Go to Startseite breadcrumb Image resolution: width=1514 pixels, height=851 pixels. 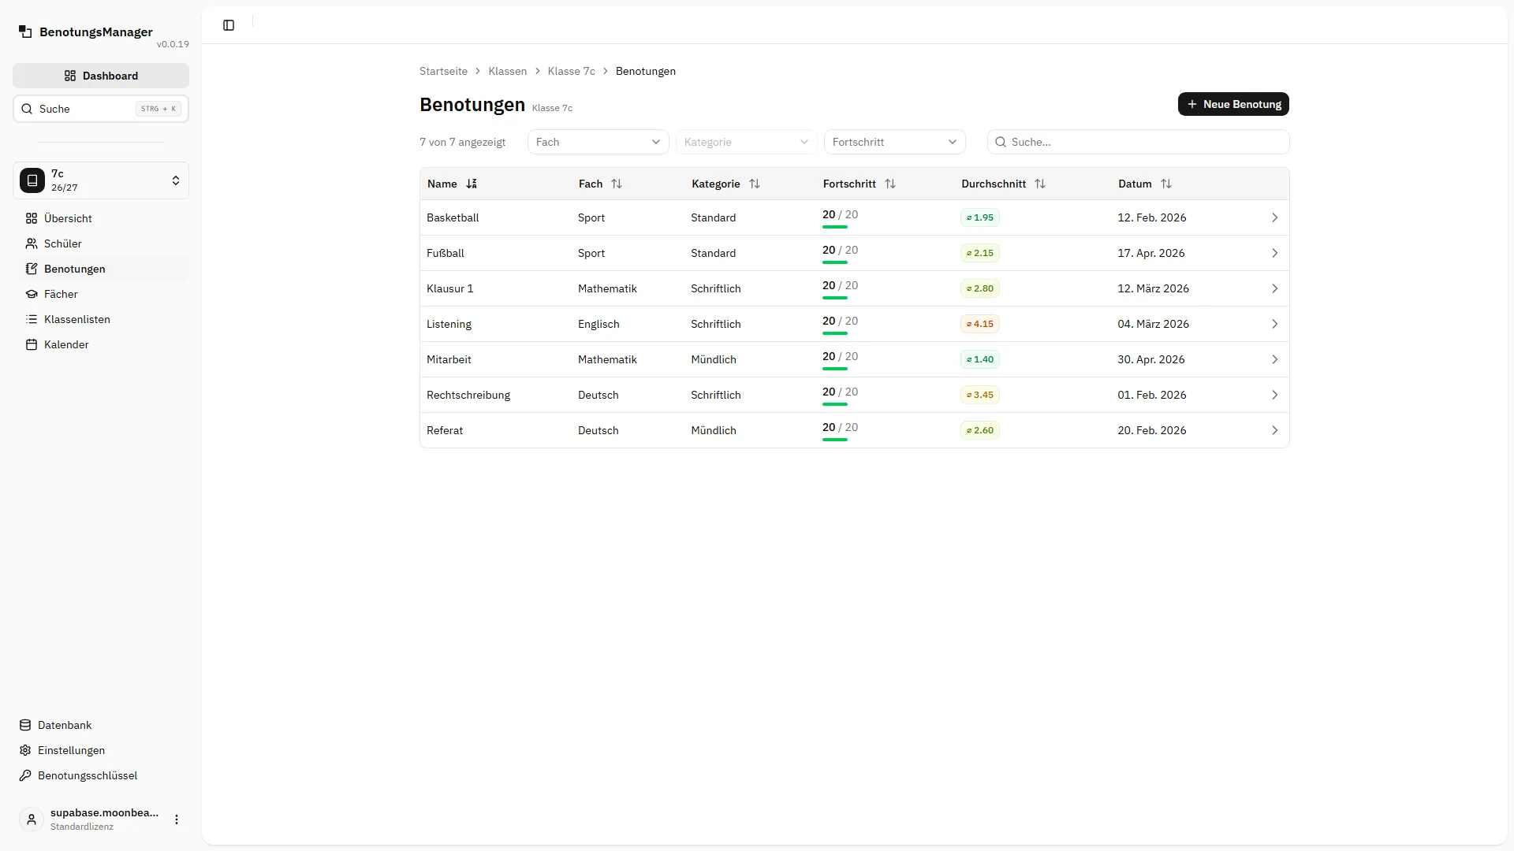pyautogui.click(x=443, y=71)
